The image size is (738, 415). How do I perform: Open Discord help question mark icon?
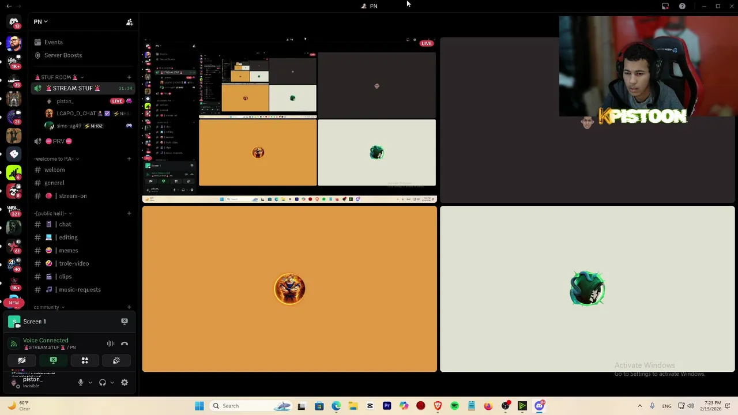click(682, 6)
